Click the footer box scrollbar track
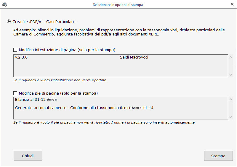This screenshot has height=167, width=237. point(231,108)
